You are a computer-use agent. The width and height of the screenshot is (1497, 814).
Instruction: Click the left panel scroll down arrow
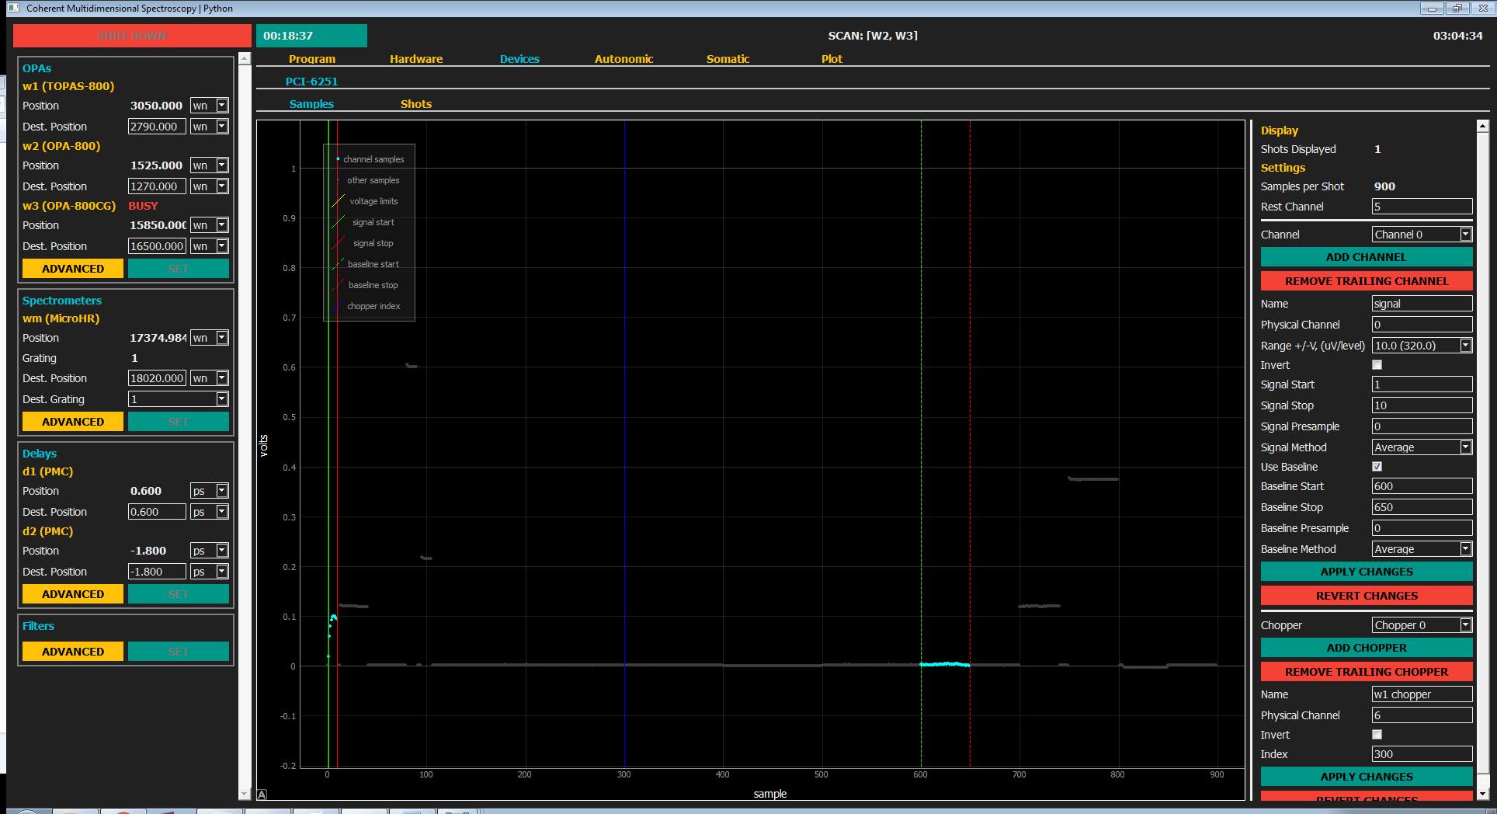245,794
